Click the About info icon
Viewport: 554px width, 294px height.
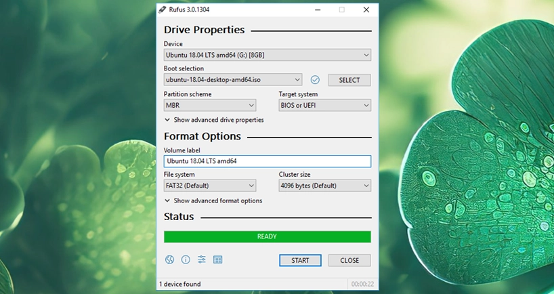tap(186, 259)
